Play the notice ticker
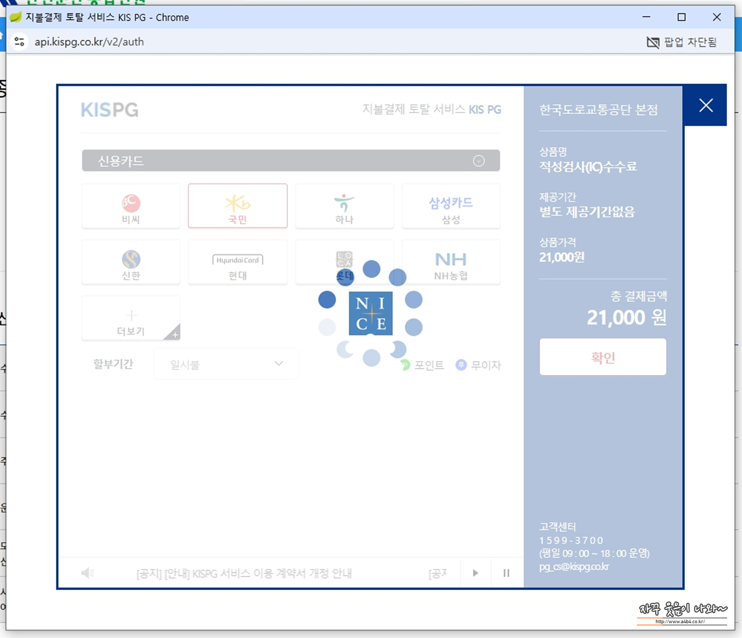 pos(475,573)
